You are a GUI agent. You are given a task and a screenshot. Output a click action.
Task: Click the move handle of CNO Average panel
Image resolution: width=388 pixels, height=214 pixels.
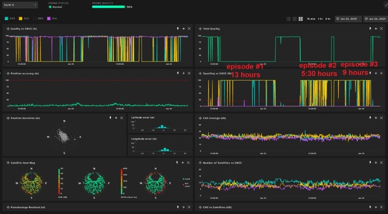coord(200,118)
